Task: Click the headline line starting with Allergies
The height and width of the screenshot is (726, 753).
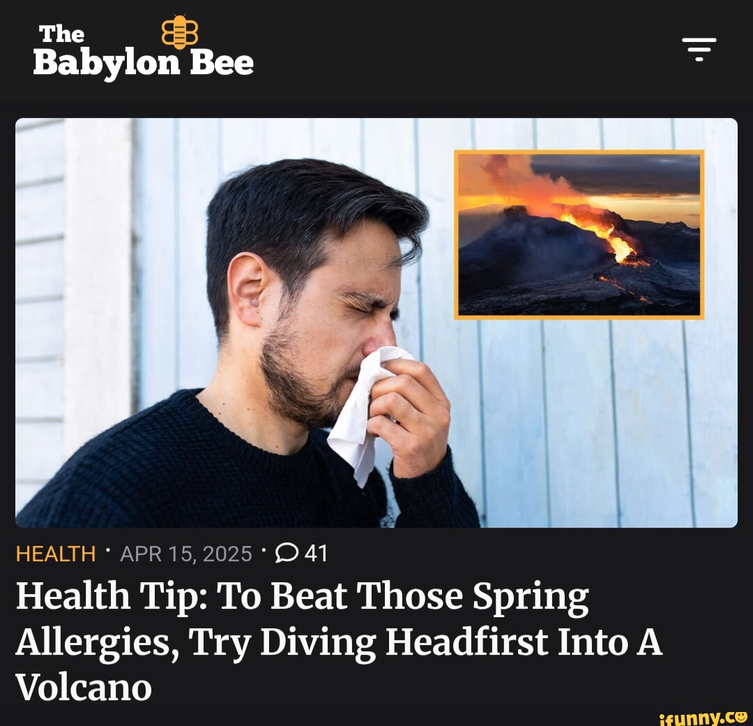Action: coord(339,642)
